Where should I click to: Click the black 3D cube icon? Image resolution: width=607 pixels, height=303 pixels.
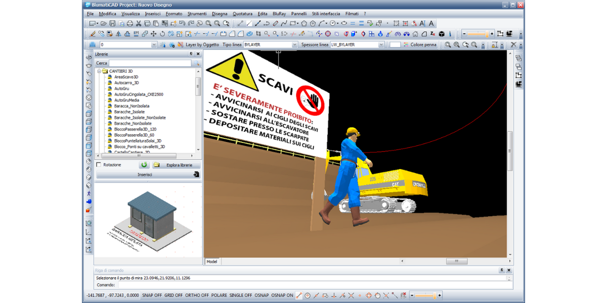point(441,34)
